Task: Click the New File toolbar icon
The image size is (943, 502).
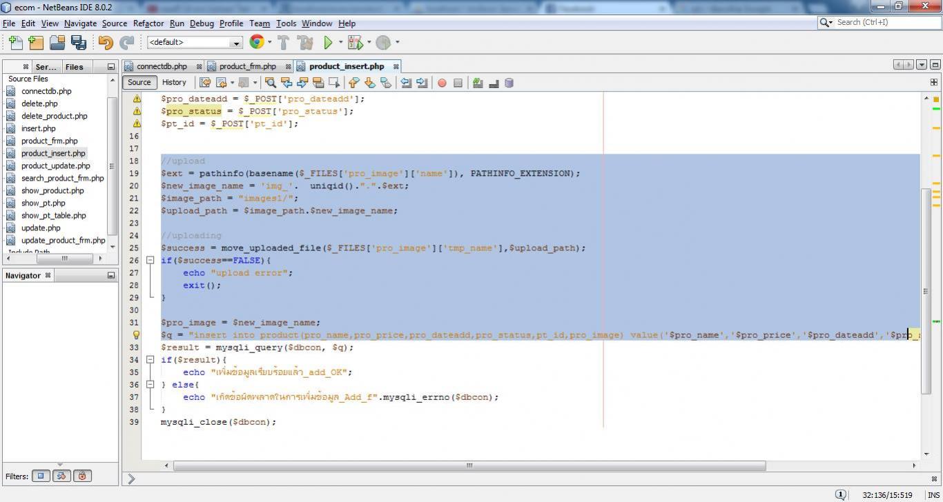Action: pyautogui.click(x=15, y=43)
